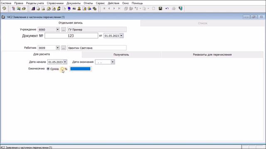Click the ГУ Пример institution name field
Viewport: 266px width, 149px height.
pos(97,29)
